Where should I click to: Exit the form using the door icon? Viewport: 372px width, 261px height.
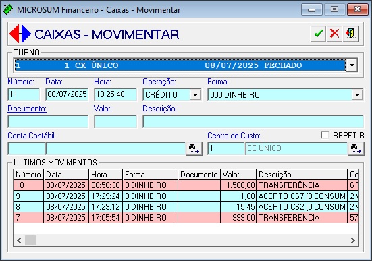[350, 34]
